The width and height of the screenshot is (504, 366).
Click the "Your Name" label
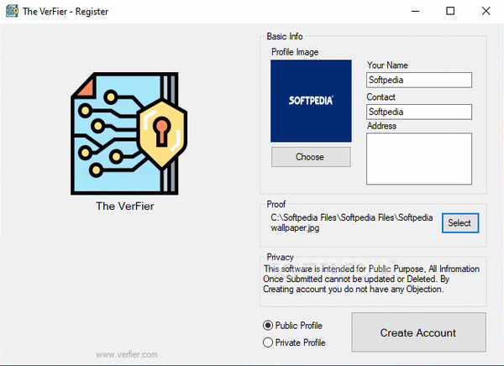(x=387, y=65)
